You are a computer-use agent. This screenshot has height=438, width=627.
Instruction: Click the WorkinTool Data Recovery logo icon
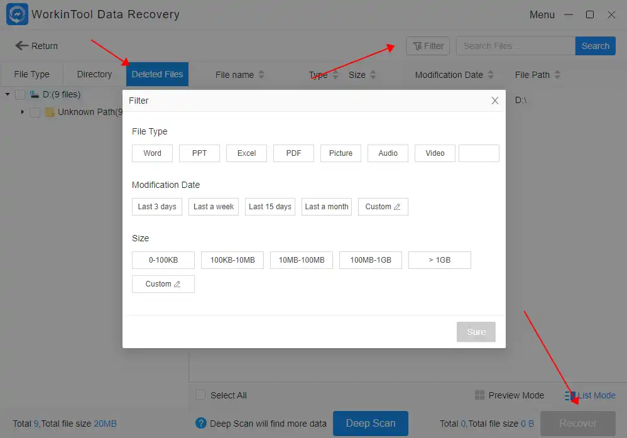coord(17,14)
